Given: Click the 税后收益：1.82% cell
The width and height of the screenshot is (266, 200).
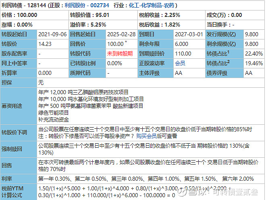Looking at the screenshot, I should coord(171,25).
